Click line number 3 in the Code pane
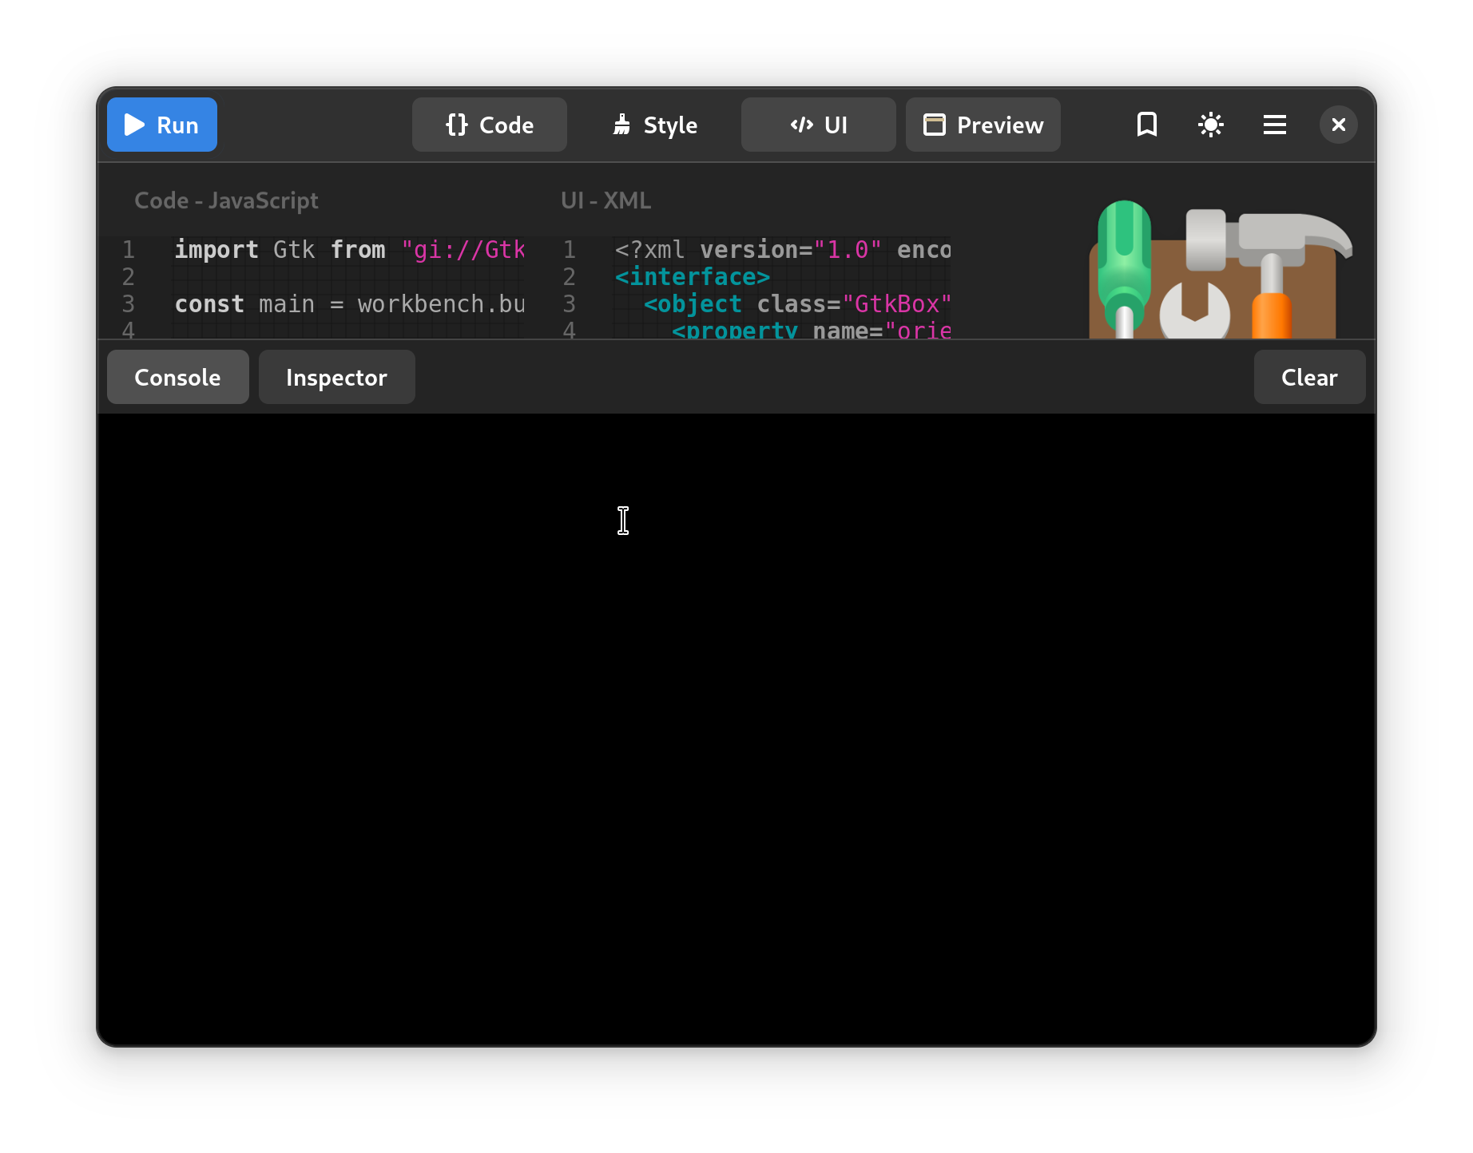 (x=128, y=304)
